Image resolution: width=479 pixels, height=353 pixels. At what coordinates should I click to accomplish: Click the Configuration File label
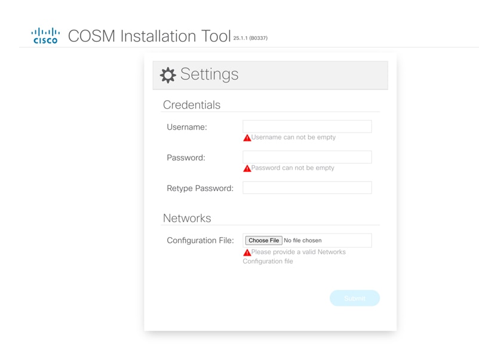pyautogui.click(x=200, y=241)
